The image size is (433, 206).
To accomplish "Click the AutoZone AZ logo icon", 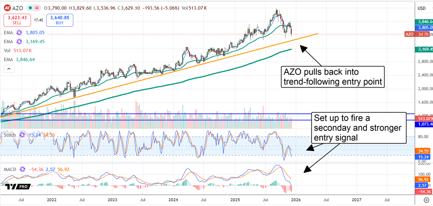I will (8, 8).
